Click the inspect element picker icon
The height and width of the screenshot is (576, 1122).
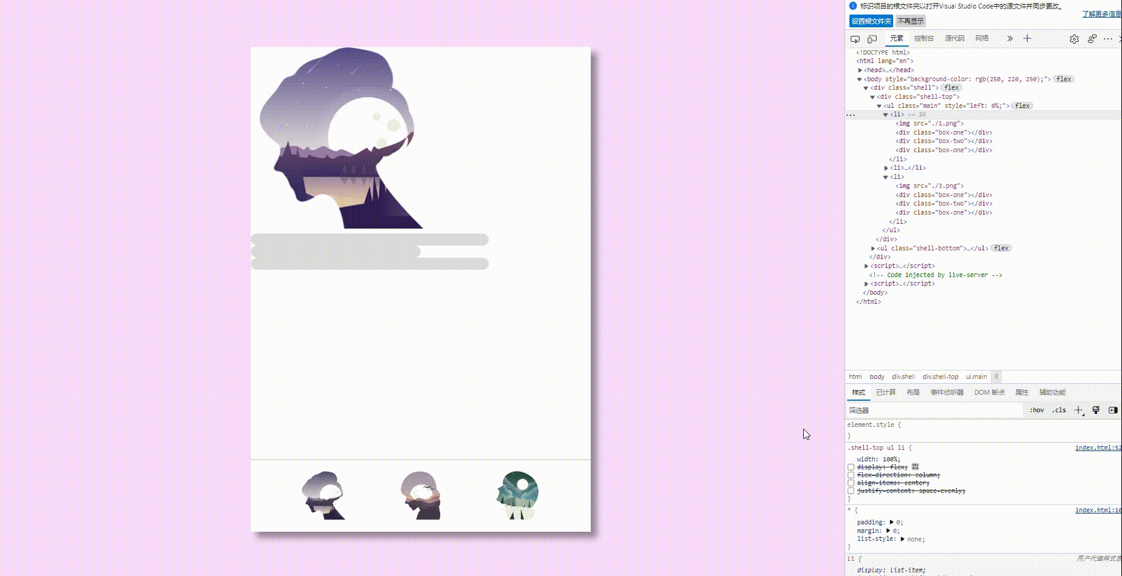[855, 39]
